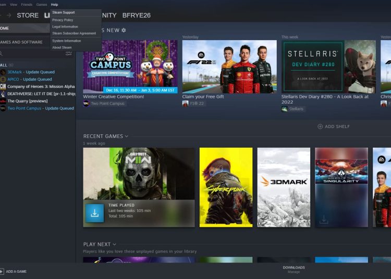Click Two Point Campus news thumbnail
391x279 pixels.
130,67
